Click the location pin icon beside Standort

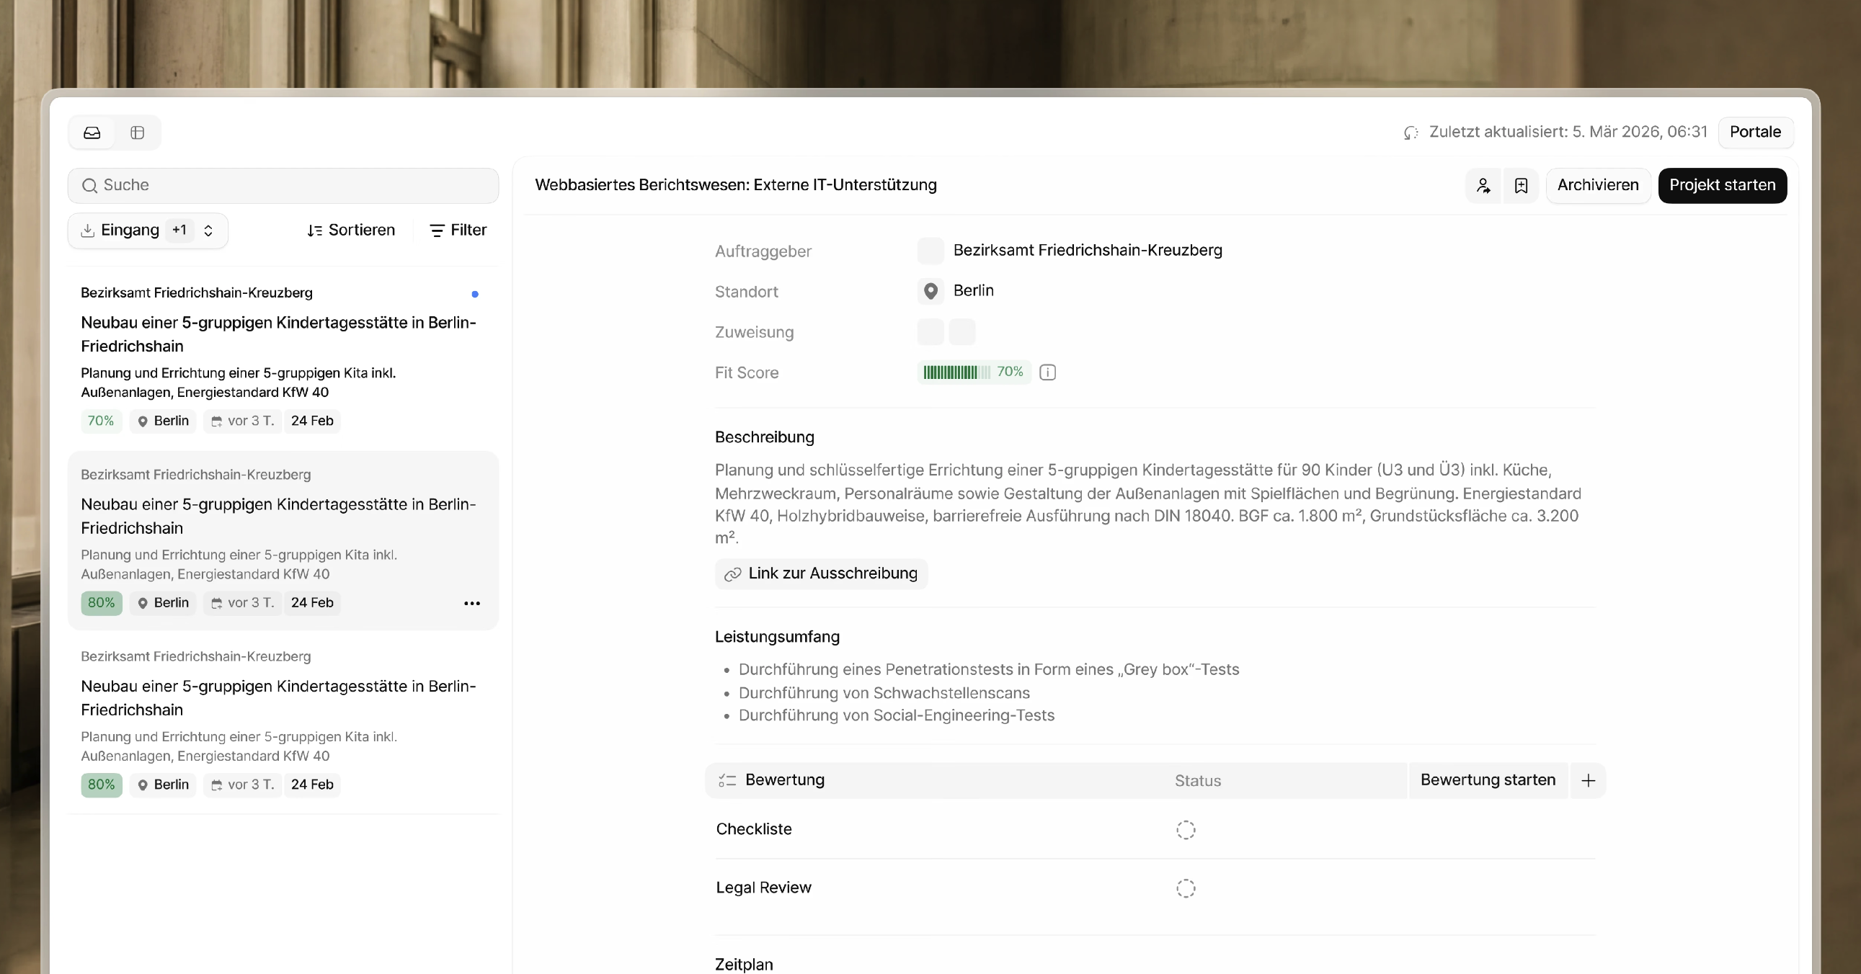(931, 291)
